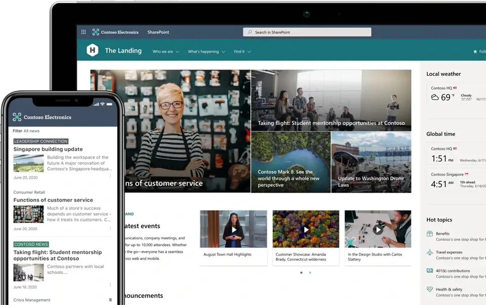This screenshot has height=305, width=486.
Task: Click The Landing hexagon site logo
Action: click(92, 51)
